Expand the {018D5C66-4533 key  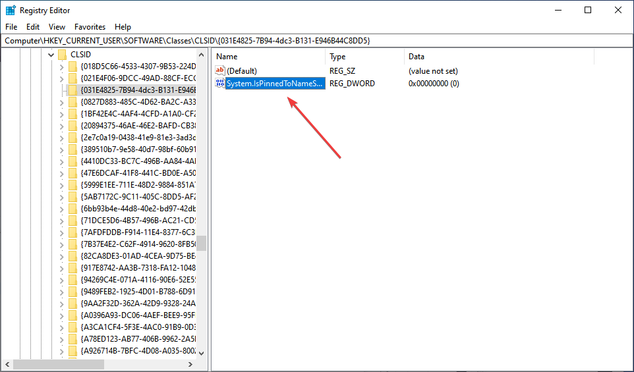pos(61,66)
